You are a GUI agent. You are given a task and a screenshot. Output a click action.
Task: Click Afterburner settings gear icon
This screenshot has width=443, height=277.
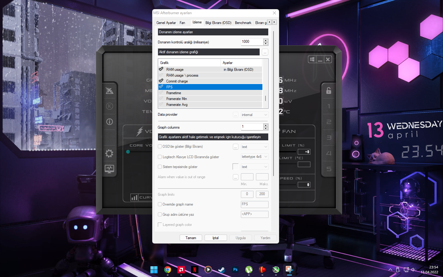click(x=109, y=153)
